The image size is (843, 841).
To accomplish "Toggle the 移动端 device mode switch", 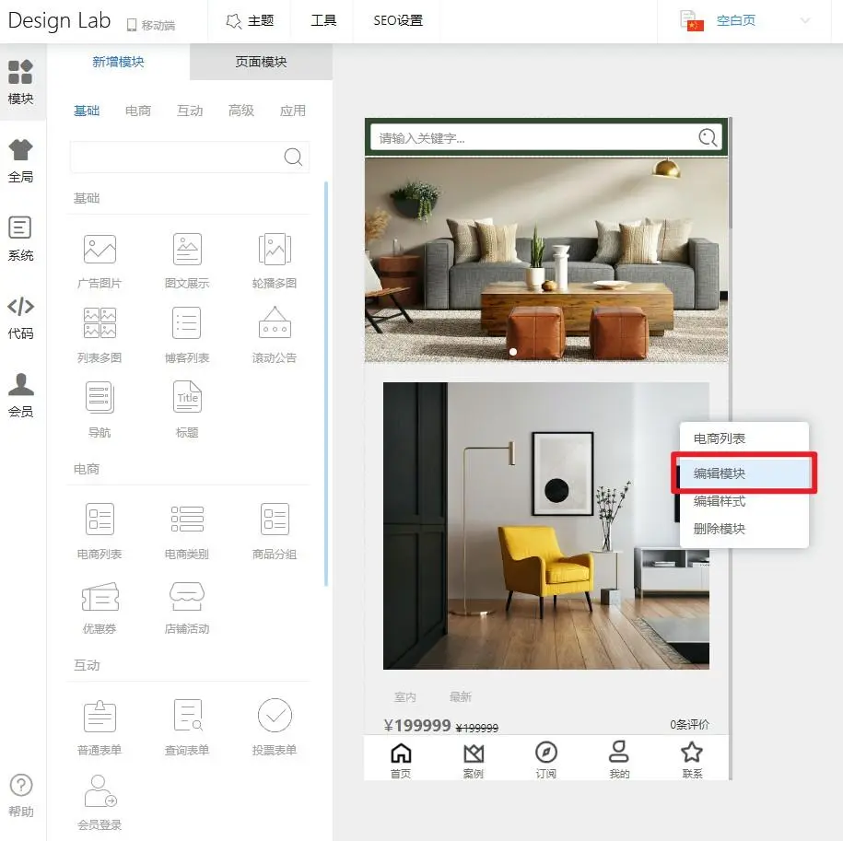I will coord(150,25).
